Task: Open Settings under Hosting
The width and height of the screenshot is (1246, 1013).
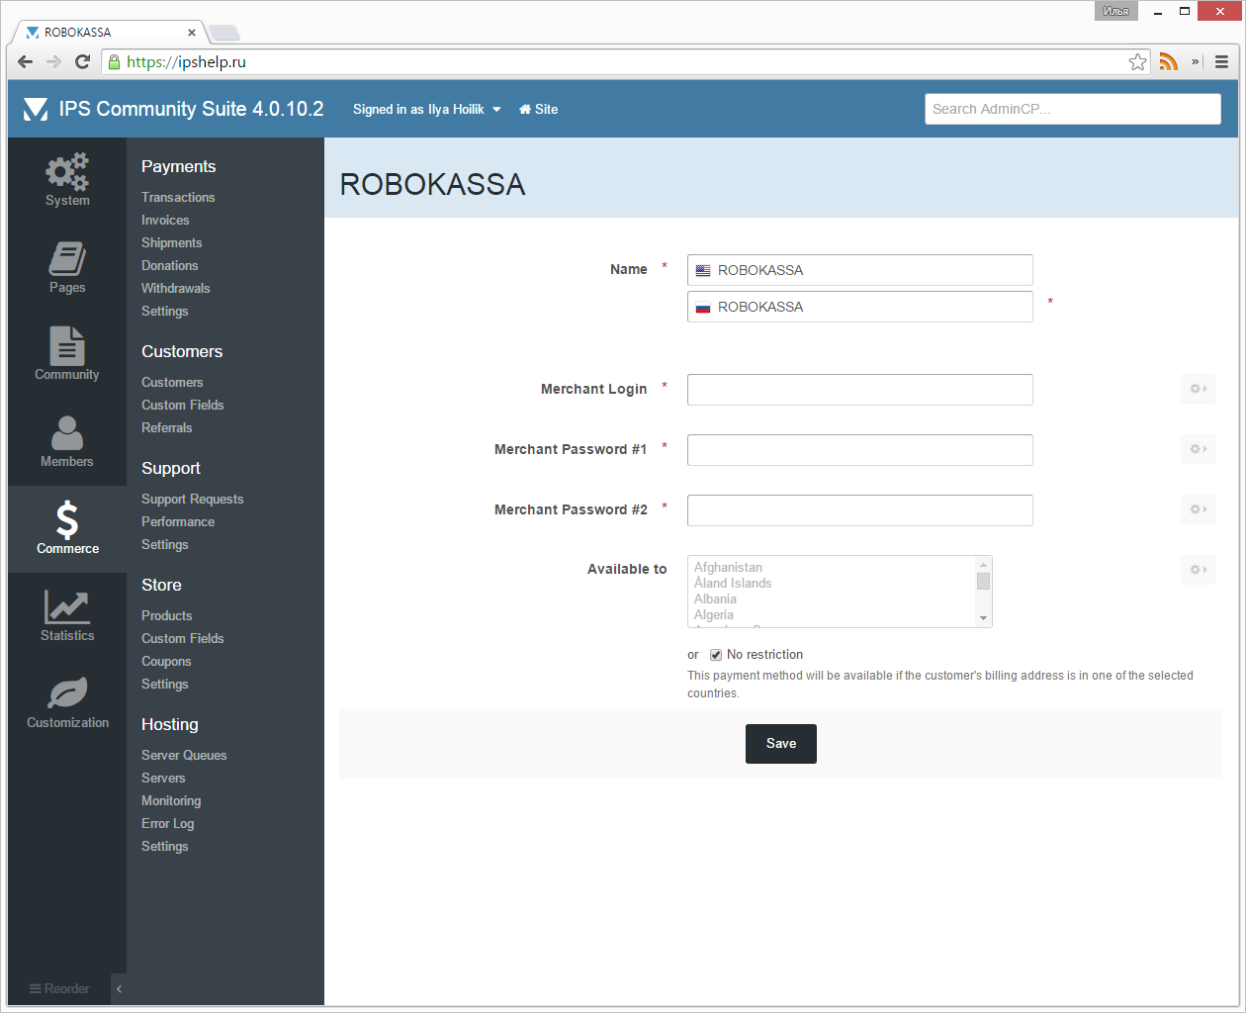Action: pos(165,846)
